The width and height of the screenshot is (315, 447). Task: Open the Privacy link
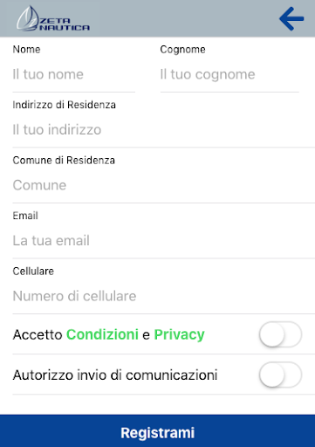(179, 334)
